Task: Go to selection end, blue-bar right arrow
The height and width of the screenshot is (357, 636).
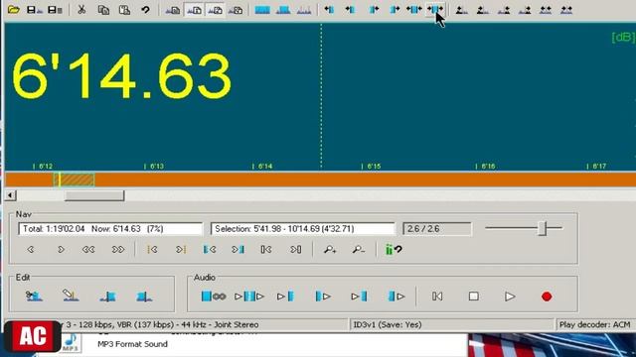Action: pos(238,250)
